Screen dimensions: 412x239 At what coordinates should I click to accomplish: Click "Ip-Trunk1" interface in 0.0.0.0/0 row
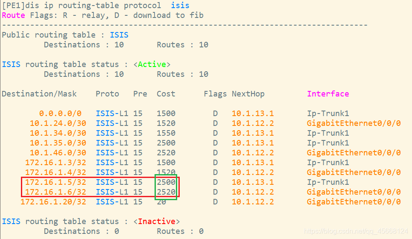click(x=328, y=114)
